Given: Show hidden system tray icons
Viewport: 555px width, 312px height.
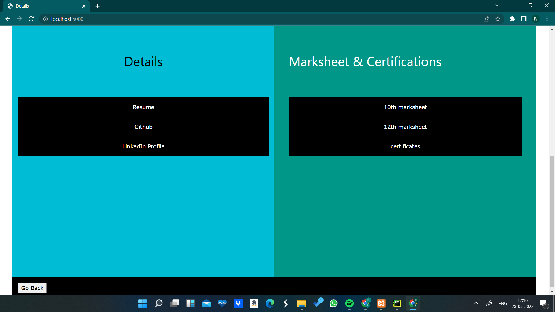Looking at the screenshot, I should click(x=476, y=303).
